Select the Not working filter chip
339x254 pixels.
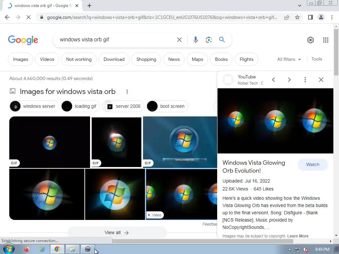[79, 59]
